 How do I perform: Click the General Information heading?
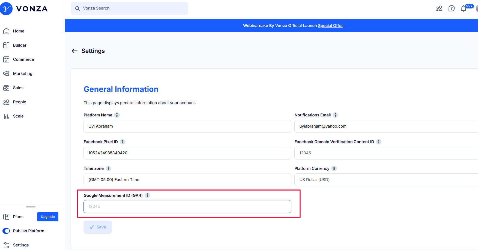click(121, 89)
